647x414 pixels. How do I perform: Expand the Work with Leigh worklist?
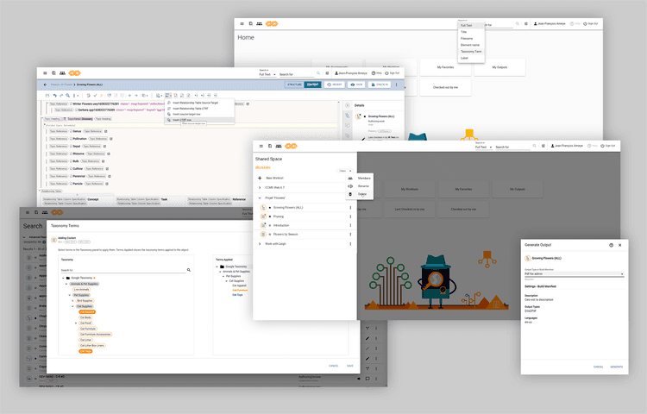[x=260, y=244]
